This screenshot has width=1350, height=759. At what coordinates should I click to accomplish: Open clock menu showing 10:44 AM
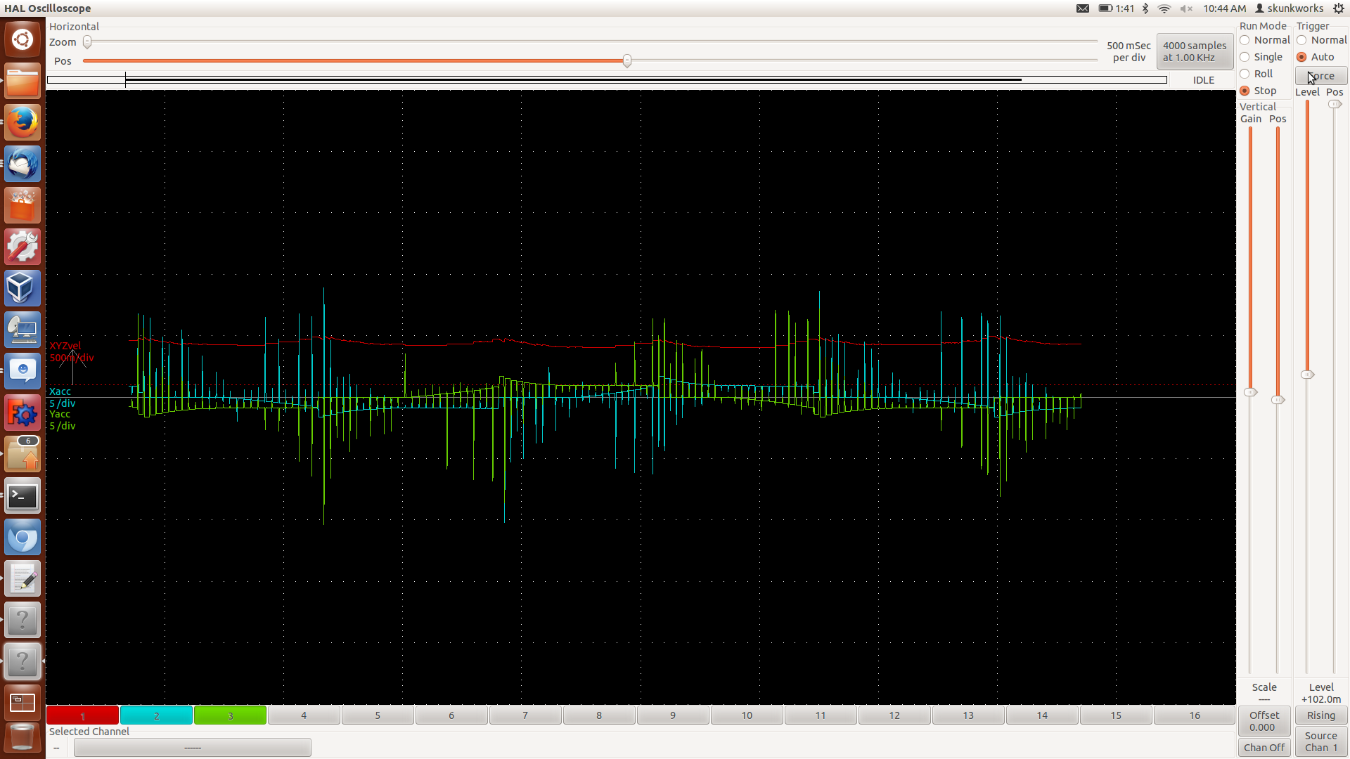tap(1224, 8)
